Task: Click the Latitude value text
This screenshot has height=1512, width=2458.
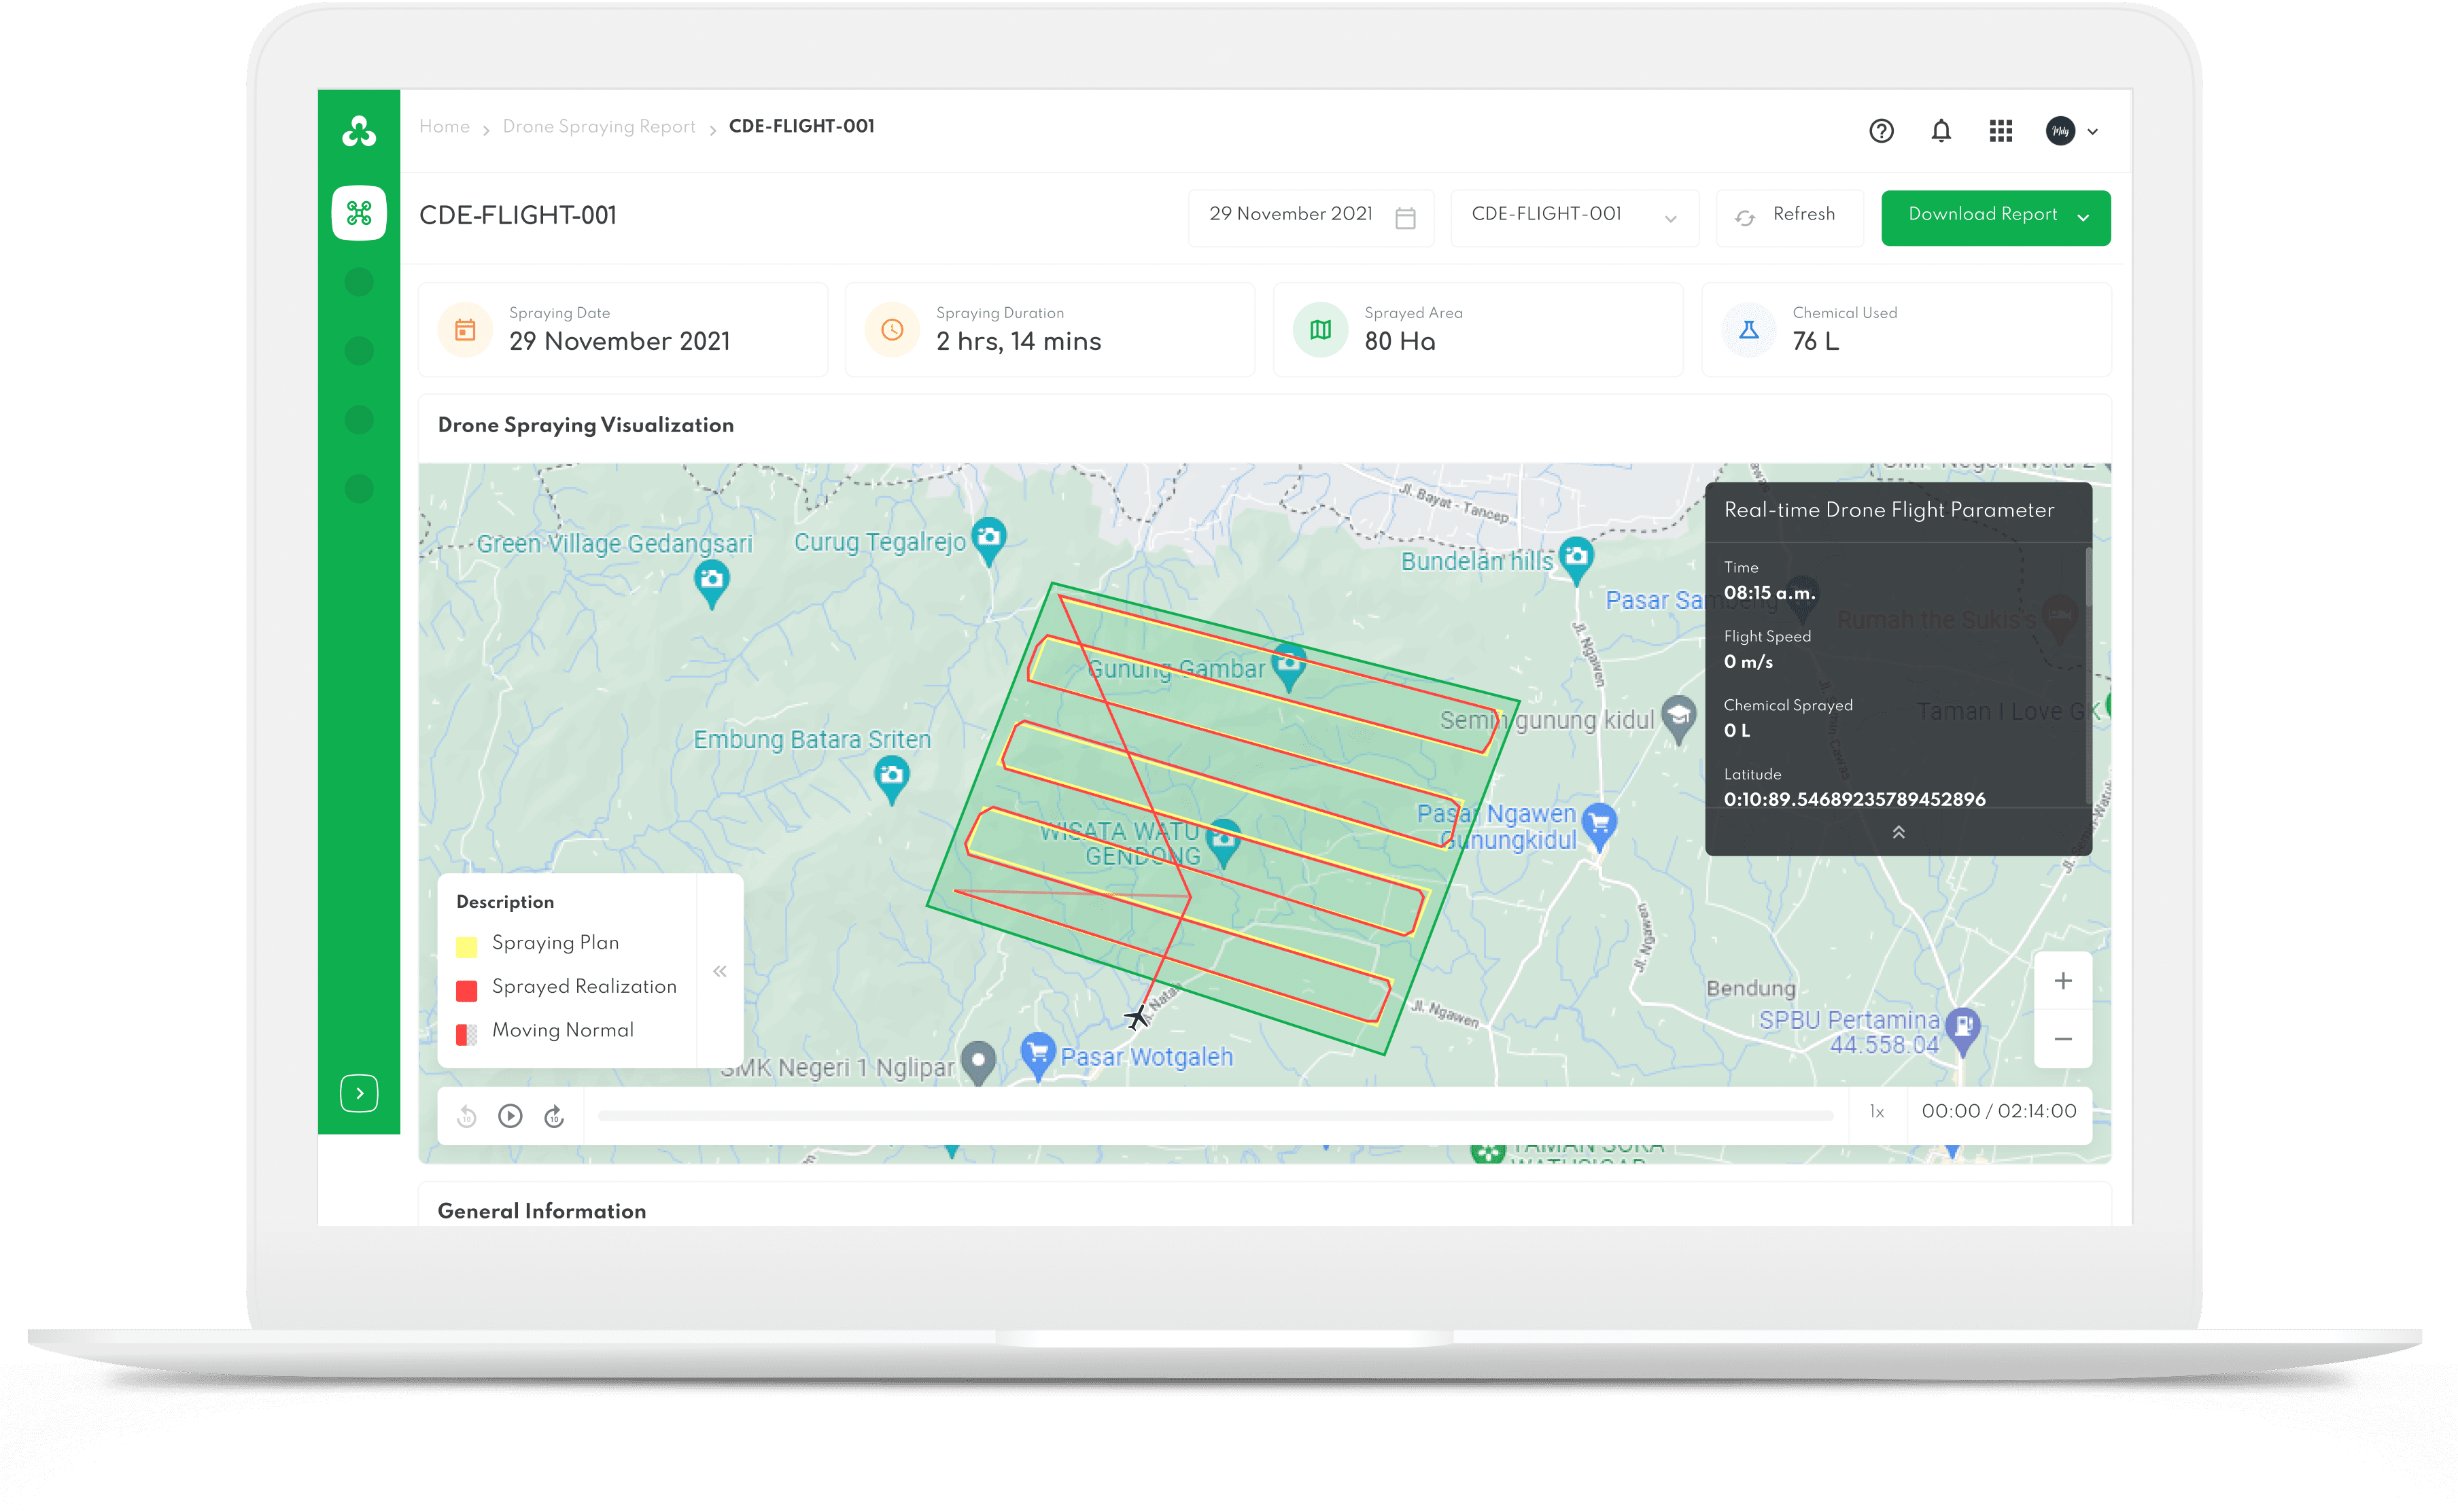Action: 1854,799
